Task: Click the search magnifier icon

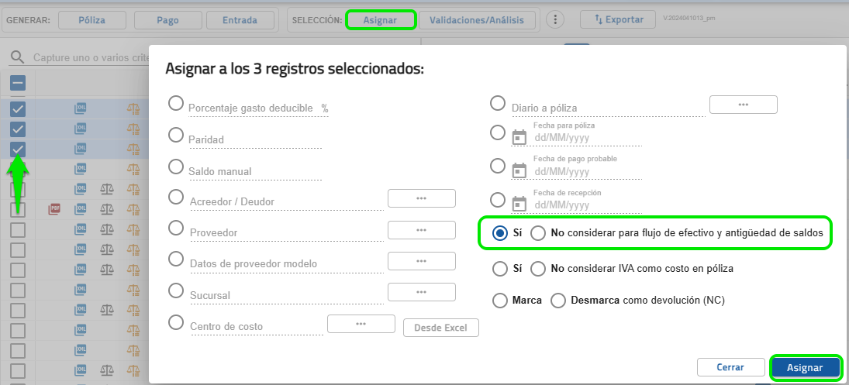Action: click(x=17, y=58)
